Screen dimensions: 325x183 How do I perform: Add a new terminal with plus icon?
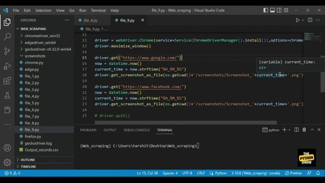(284, 130)
